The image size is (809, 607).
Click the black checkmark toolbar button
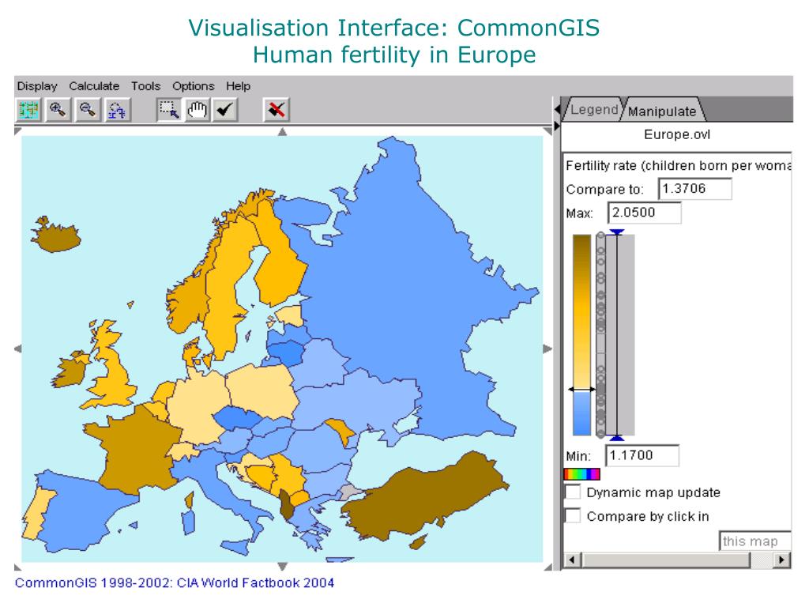(225, 109)
